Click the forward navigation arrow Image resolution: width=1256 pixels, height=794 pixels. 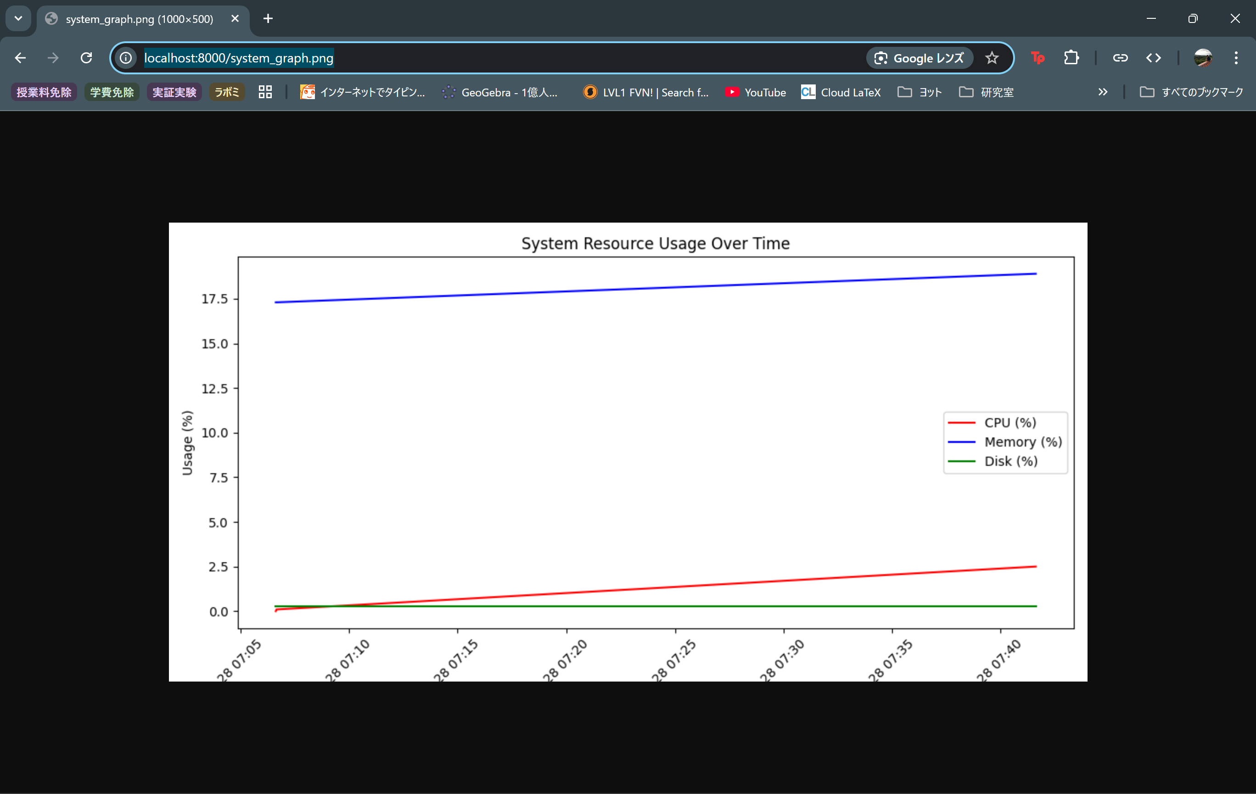[53, 58]
